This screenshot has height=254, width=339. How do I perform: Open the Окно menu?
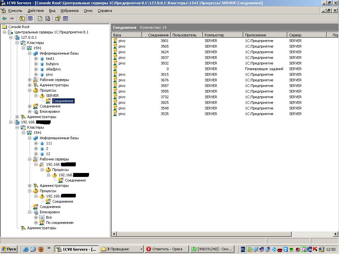tap(88, 11)
